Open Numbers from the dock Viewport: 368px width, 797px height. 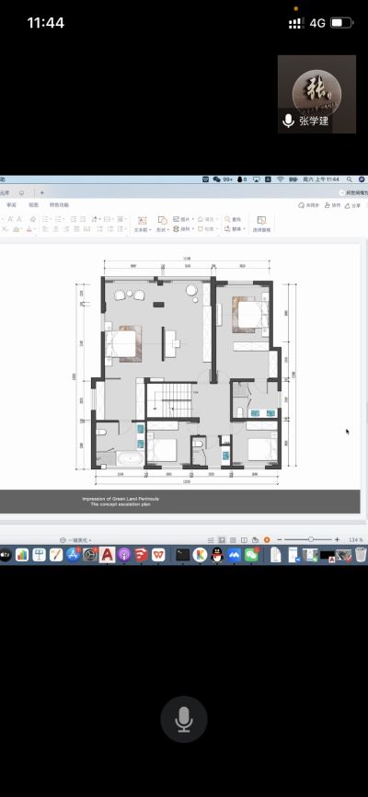(x=22, y=555)
